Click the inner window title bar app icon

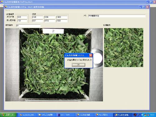click(x=5, y=7)
